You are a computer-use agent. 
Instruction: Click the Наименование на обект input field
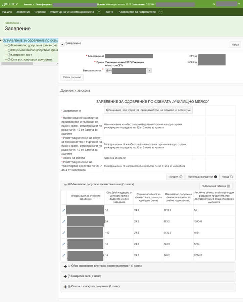click(148, 126)
